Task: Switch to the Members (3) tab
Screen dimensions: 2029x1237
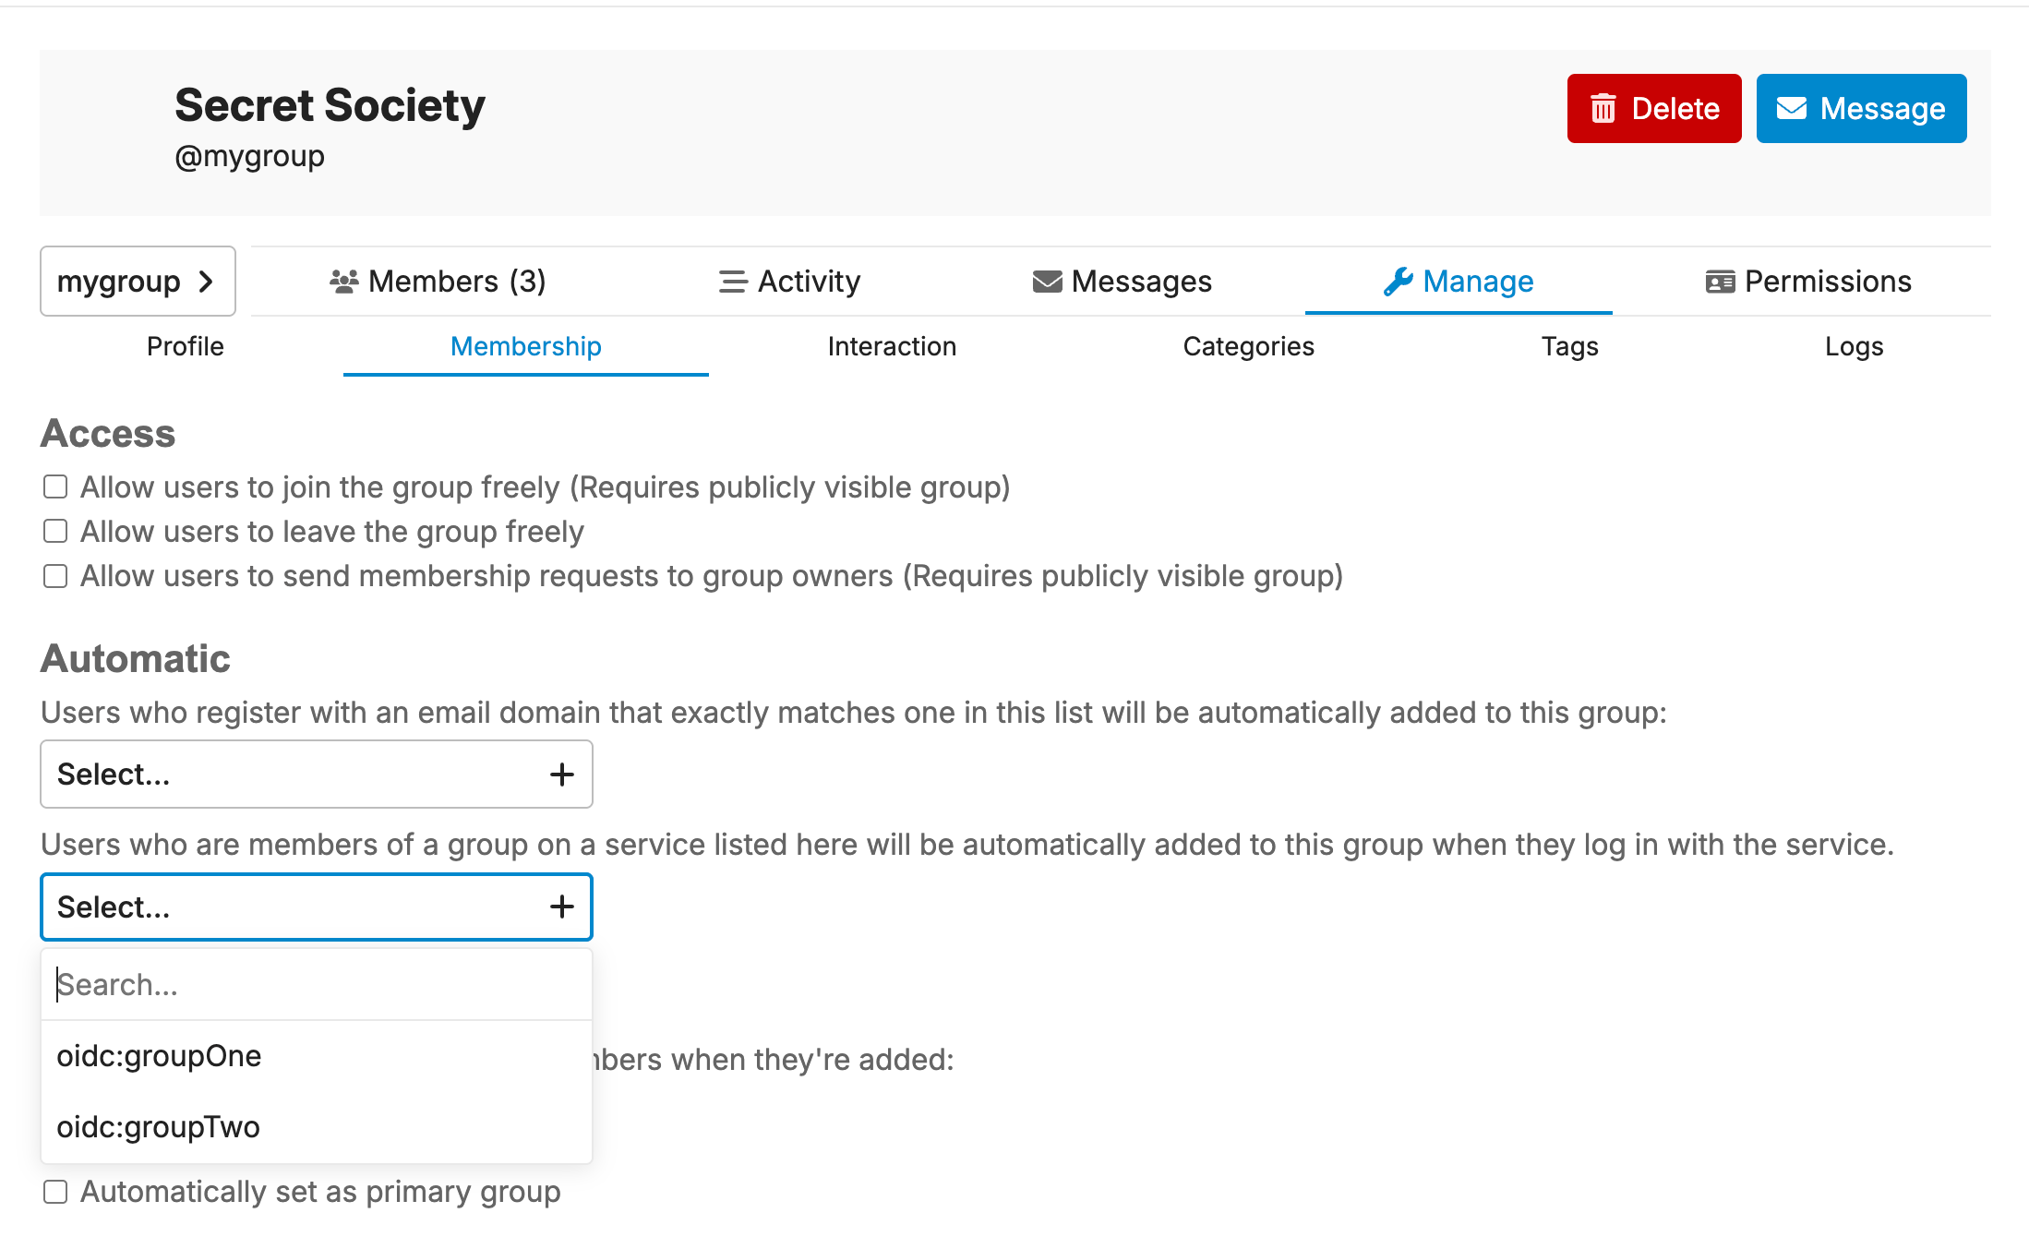Action: click(438, 282)
